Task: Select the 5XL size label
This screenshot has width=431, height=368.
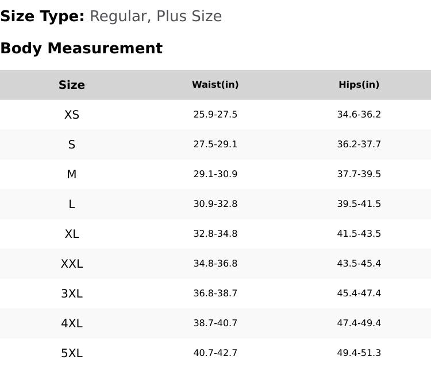Action: click(x=72, y=353)
